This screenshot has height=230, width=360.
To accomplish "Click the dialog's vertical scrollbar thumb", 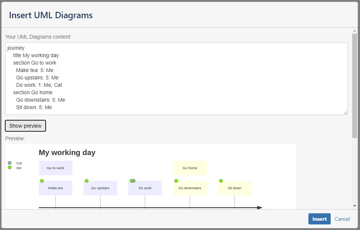I will [354, 86].
